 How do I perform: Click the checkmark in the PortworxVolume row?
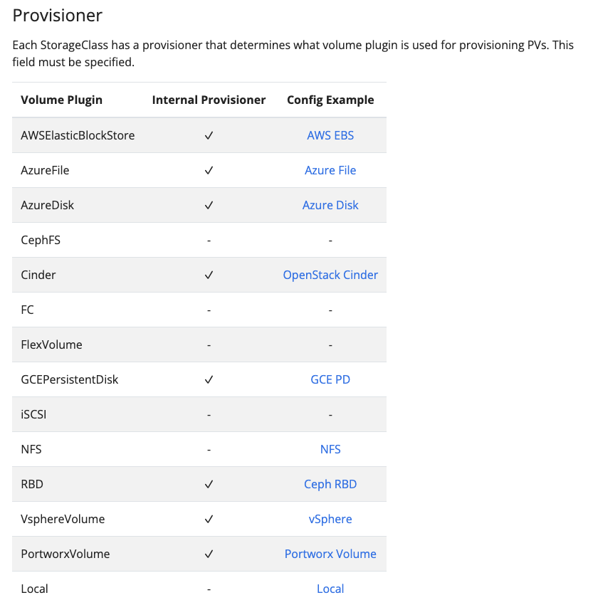tap(209, 554)
